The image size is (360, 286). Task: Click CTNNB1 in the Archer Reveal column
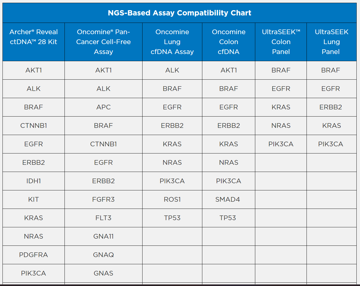pos(34,126)
